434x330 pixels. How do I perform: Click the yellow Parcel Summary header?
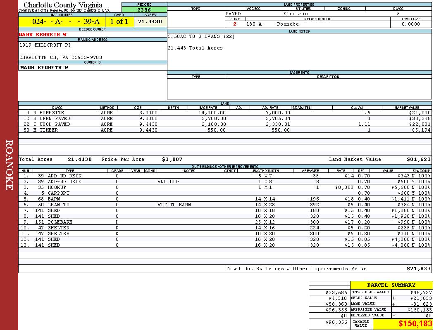pyautogui.click(x=391, y=285)
